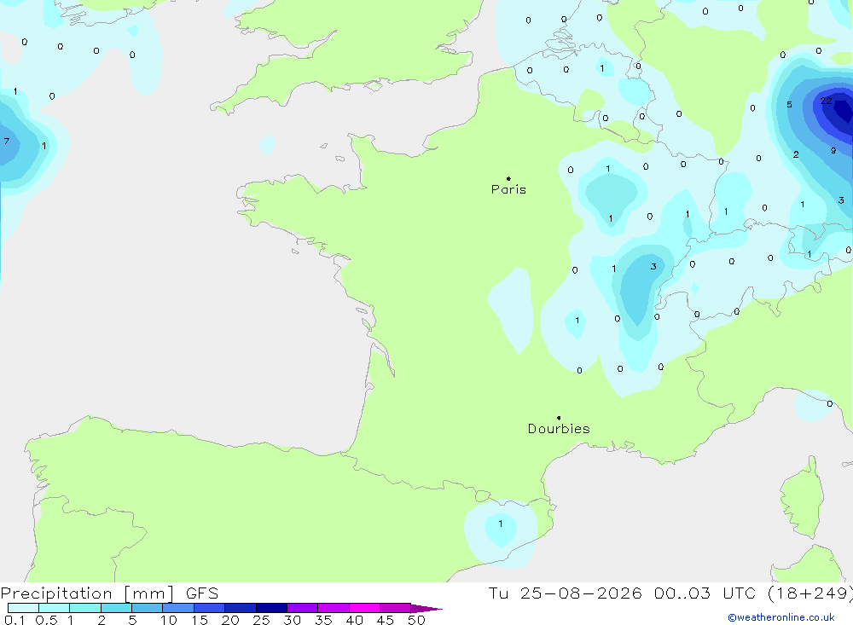Image resolution: width=853 pixels, height=625 pixels.
Task: Click the 0.5 legend scale label
Action: tap(46, 620)
